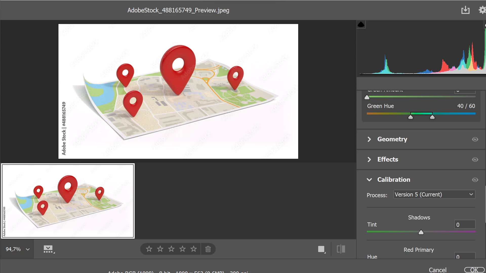486x273 pixels.
Task: Open preferences with the gear icon
Action: point(482,10)
